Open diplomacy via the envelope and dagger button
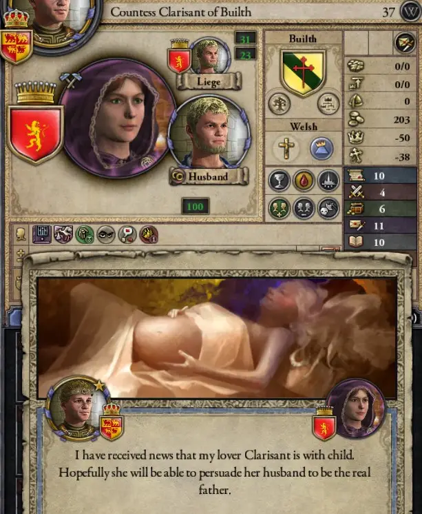422x514 pixels. click(x=405, y=43)
